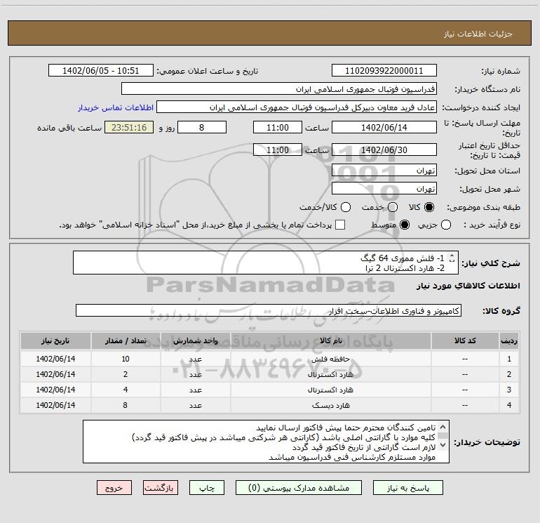Choose the جزیی purchase type radio

445,225
